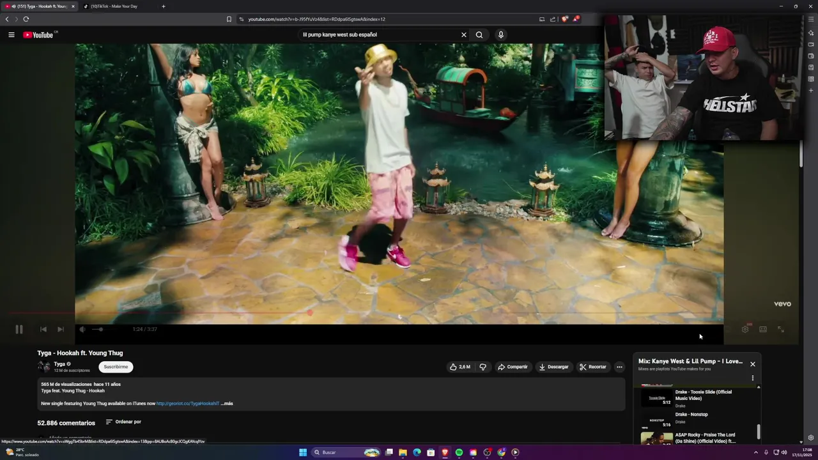Mute the video player's speaker icon

(x=82, y=329)
